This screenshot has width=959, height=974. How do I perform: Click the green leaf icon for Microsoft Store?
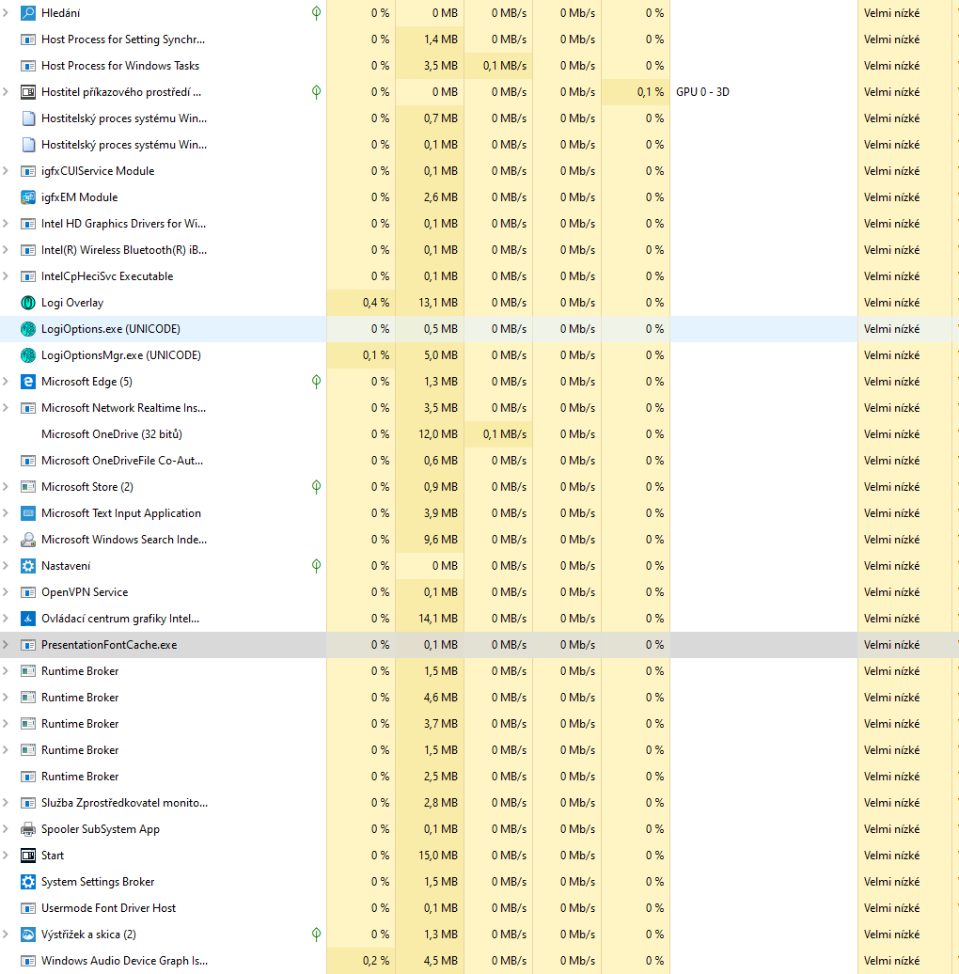click(316, 487)
